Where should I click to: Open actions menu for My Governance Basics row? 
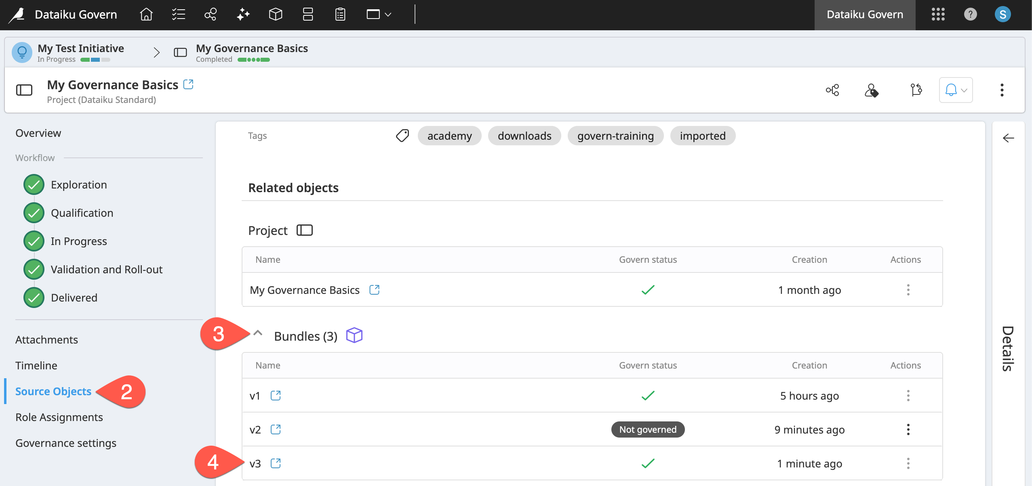click(x=908, y=290)
